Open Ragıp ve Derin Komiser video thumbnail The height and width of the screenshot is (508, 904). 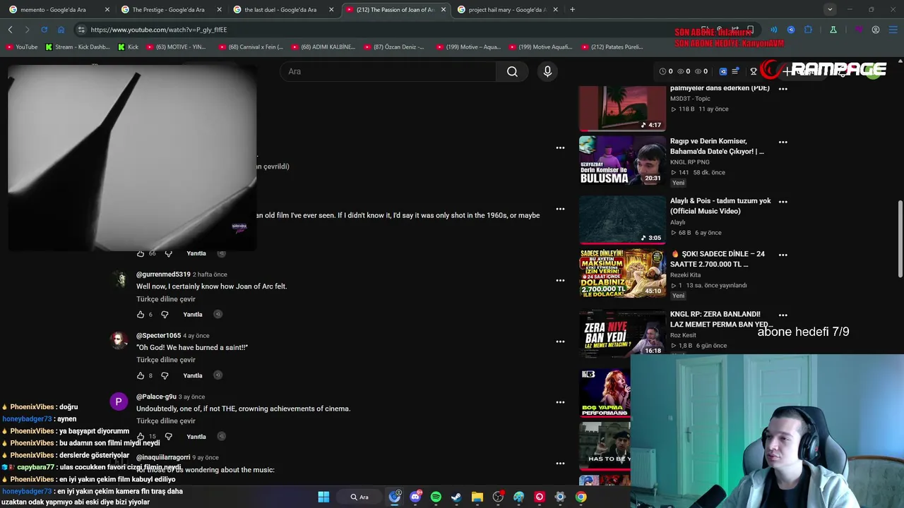622,160
